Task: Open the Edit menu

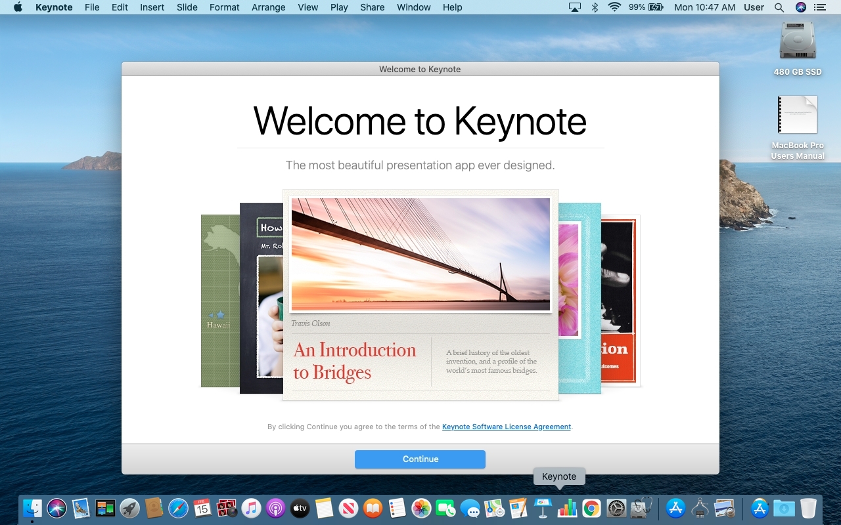Action: tap(120, 7)
